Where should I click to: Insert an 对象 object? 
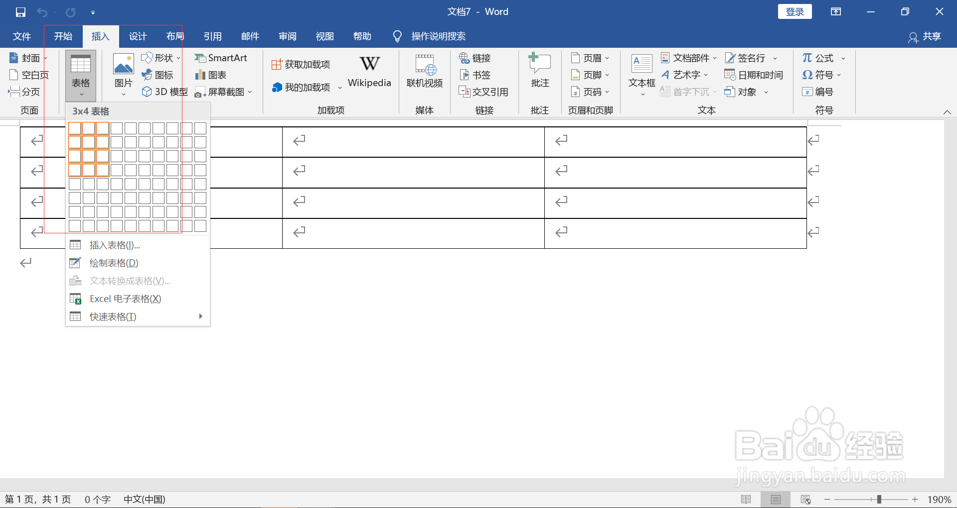click(746, 92)
